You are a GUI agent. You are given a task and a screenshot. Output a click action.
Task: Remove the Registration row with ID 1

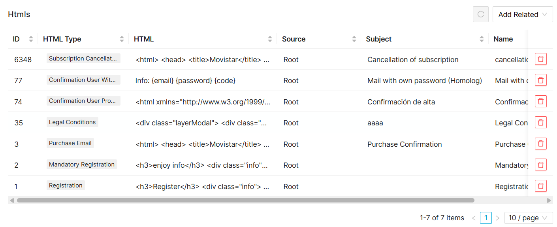click(x=540, y=186)
